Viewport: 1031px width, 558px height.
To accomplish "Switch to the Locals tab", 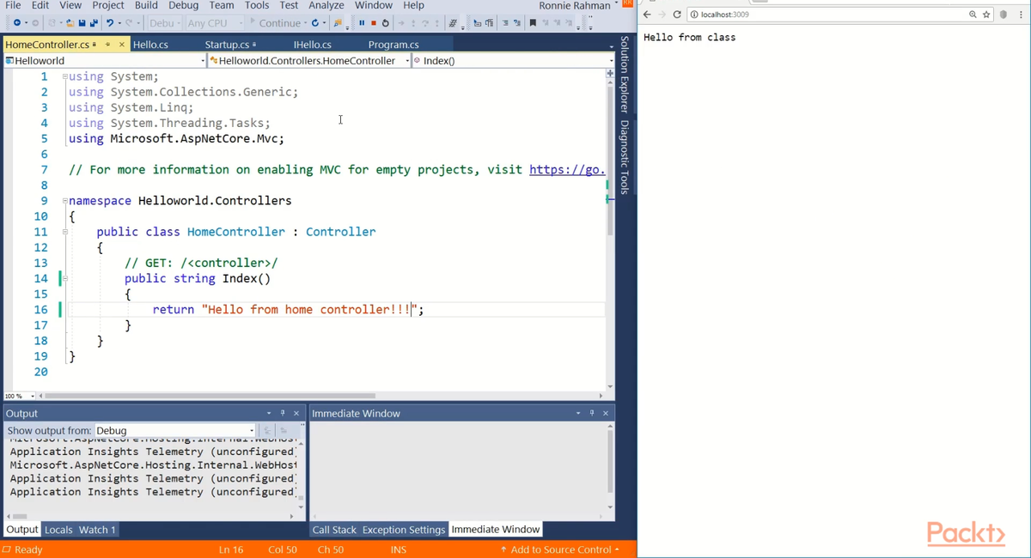I will click(58, 530).
